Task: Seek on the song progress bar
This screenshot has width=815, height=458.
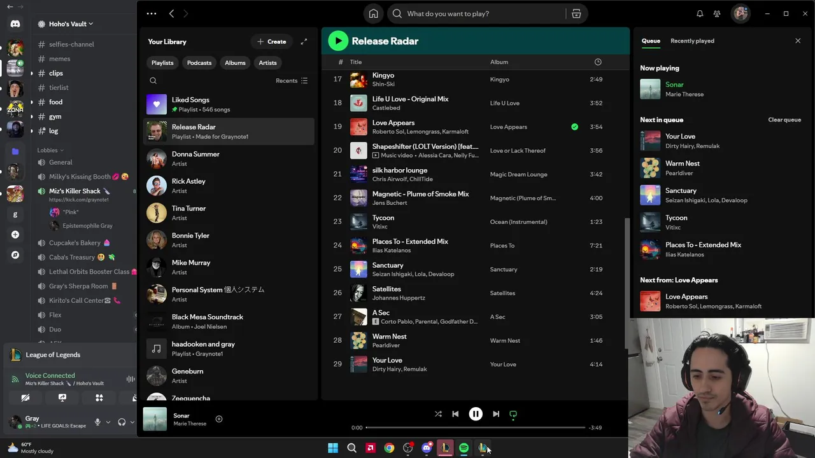Action: (475, 427)
